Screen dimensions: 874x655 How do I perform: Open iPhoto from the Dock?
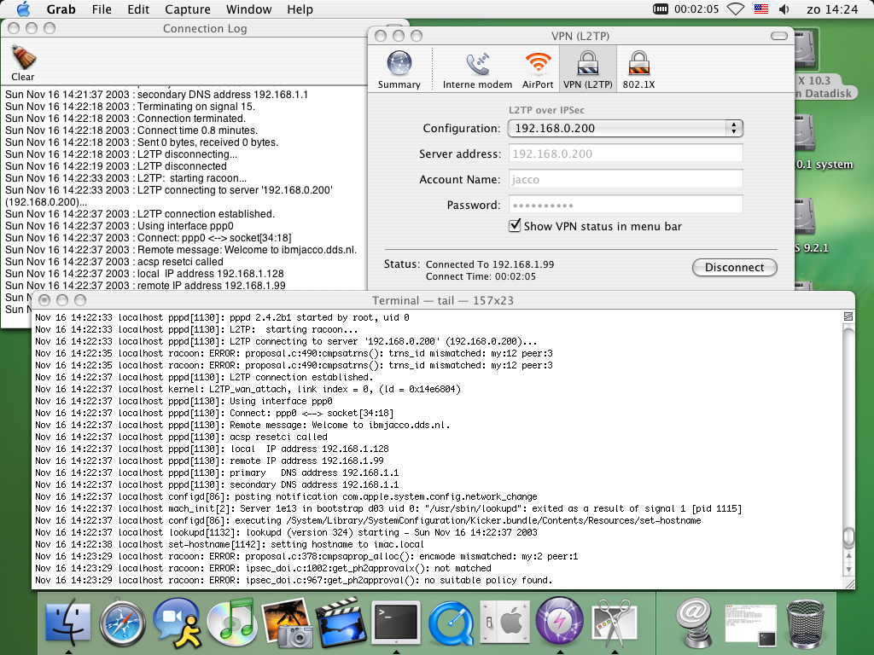[x=287, y=622]
